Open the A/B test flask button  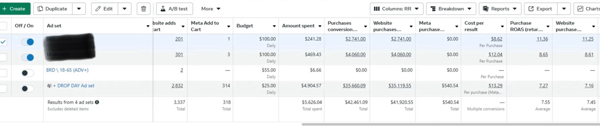coord(174,9)
